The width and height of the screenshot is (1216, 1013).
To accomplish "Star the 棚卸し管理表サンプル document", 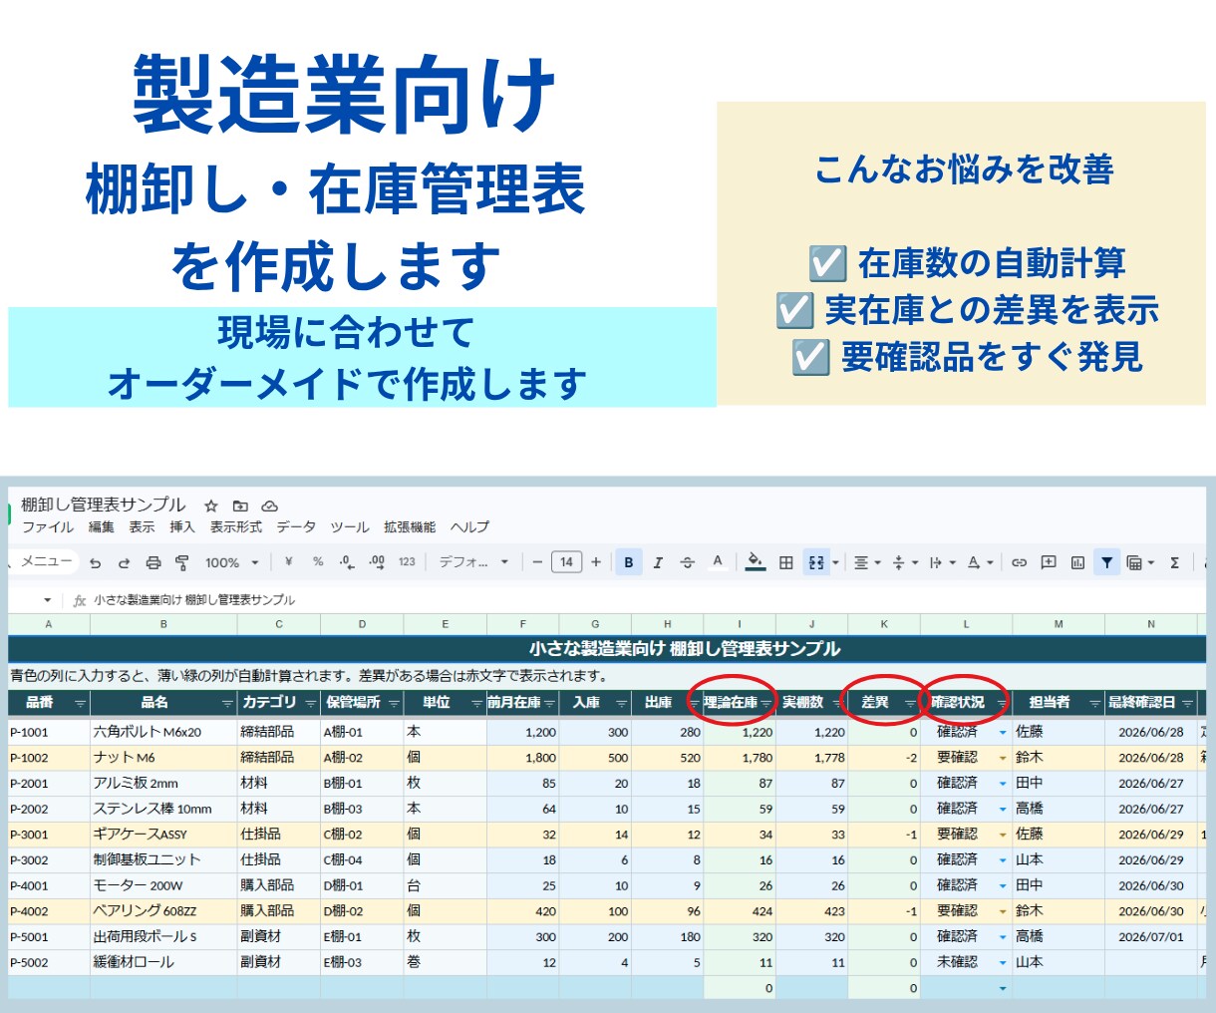I will [210, 506].
